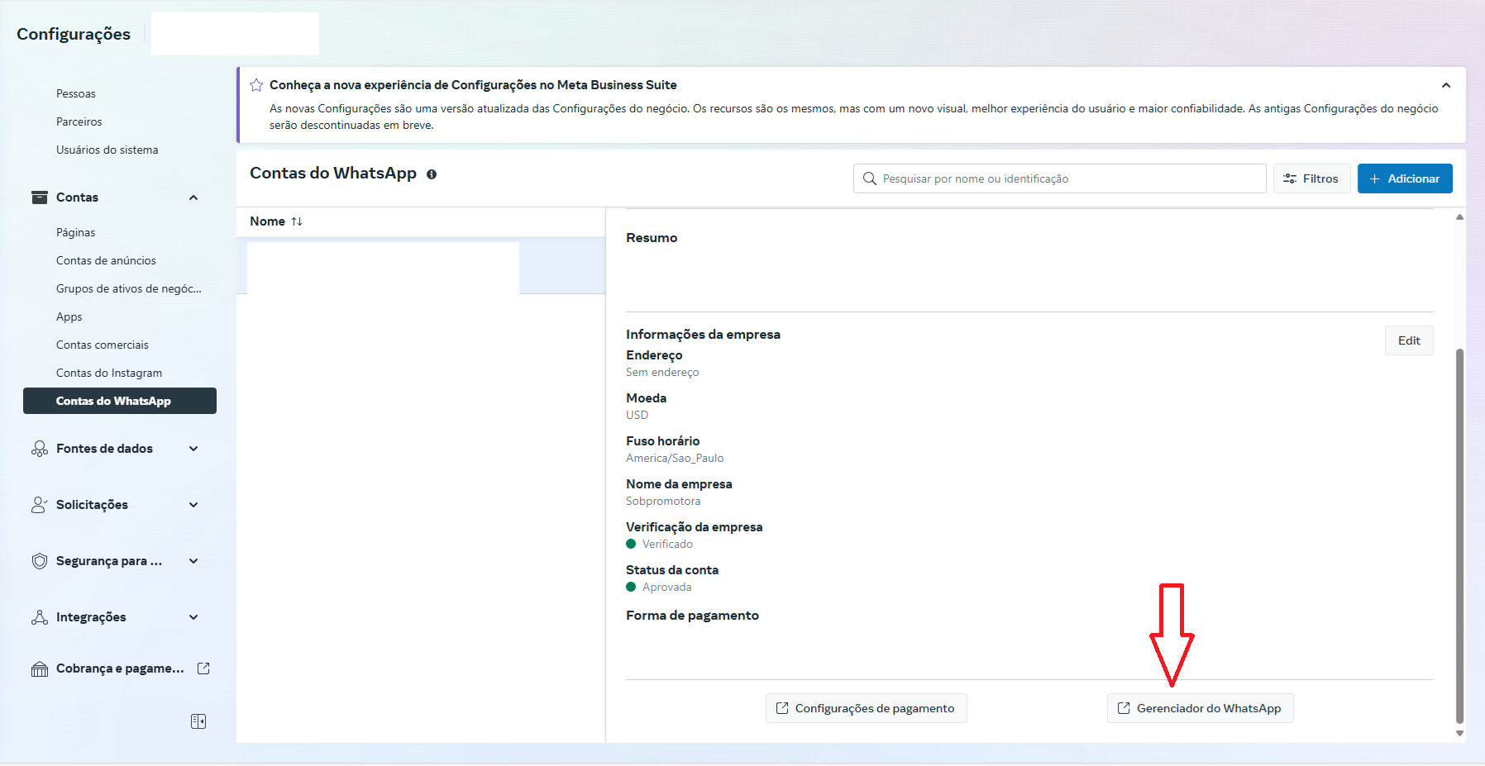The height and width of the screenshot is (766, 1485).
Task: Select Contas do WhatsApp sidebar item
Action: tap(120, 401)
